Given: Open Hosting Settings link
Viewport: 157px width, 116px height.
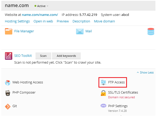Looking at the screenshot, I should pyautogui.click(x=17, y=21).
